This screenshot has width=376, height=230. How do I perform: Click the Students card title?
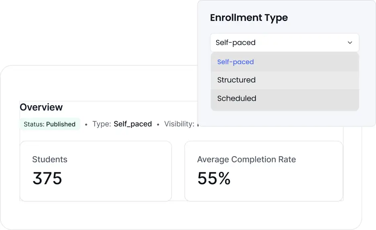point(50,159)
